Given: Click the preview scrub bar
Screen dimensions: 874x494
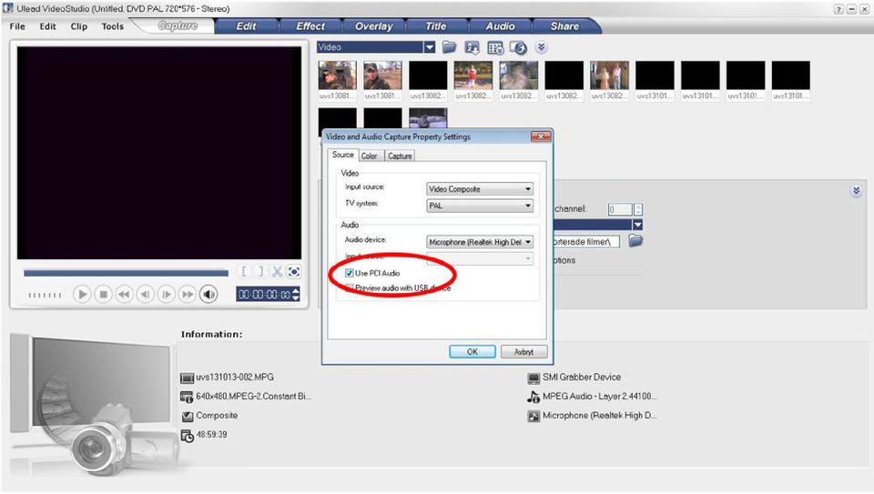Looking at the screenshot, I should [x=126, y=273].
